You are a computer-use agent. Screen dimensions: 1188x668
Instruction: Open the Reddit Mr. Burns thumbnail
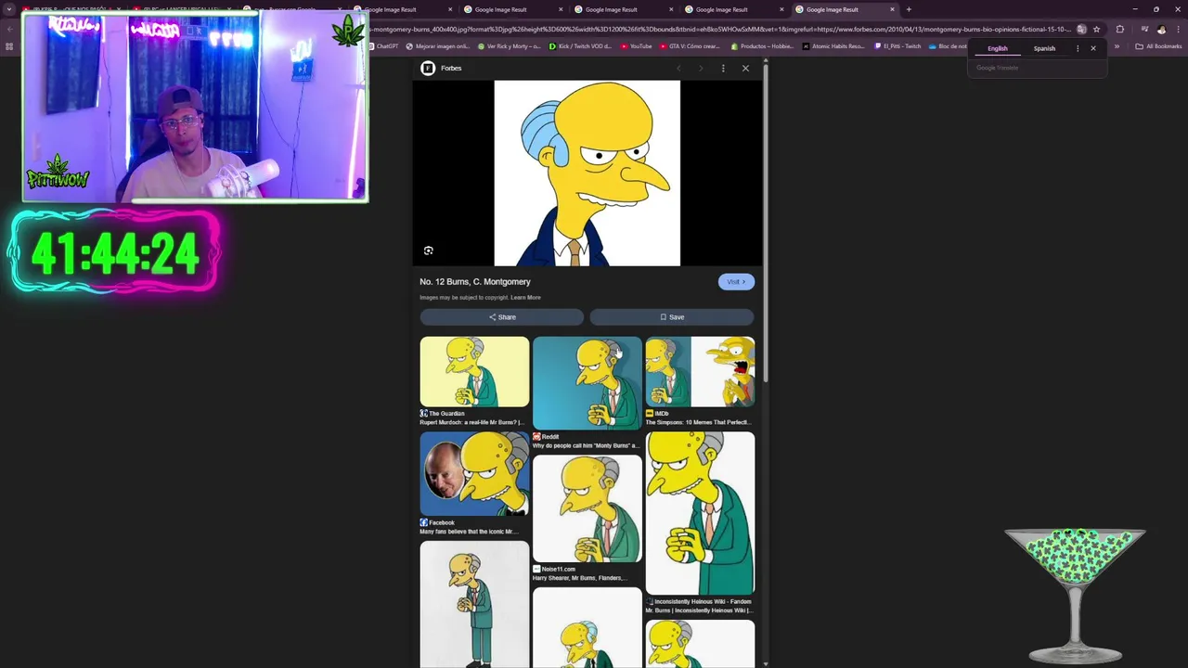click(x=588, y=382)
